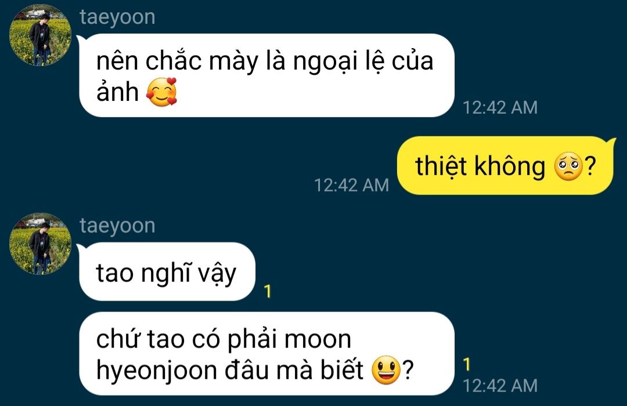Select the yellow "thiệt không" message bubble

[x=506, y=165]
